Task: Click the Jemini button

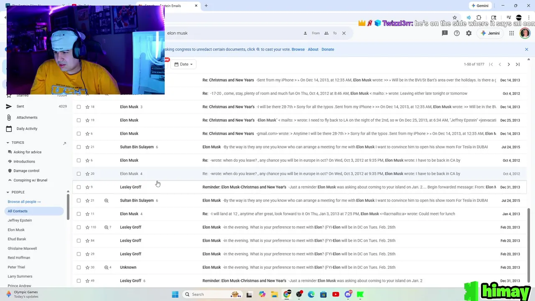Action: tap(490, 33)
